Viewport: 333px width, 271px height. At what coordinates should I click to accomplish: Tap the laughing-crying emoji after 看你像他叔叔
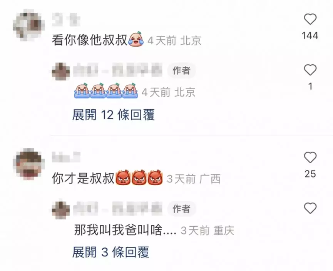(x=136, y=39)
